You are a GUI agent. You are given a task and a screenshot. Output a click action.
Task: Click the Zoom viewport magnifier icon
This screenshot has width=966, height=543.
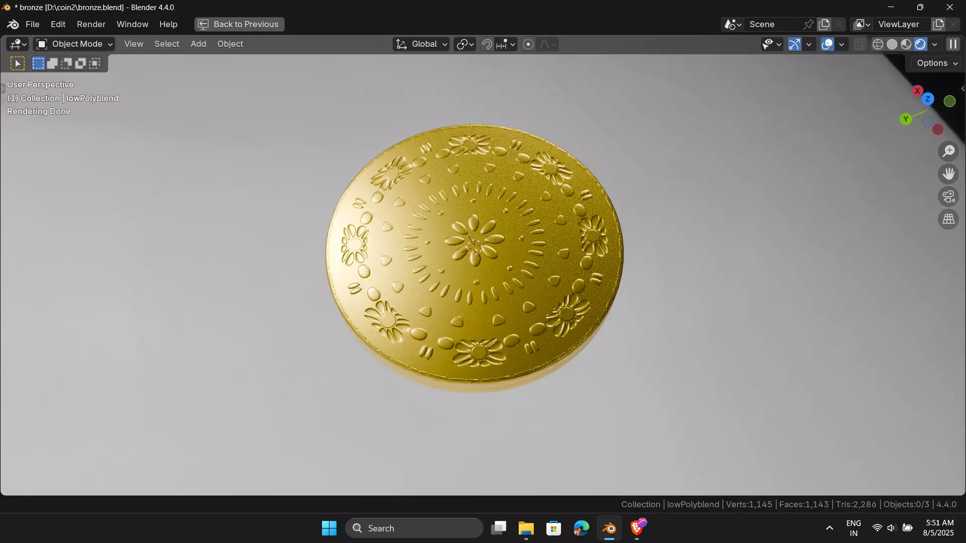click(948, 151)
